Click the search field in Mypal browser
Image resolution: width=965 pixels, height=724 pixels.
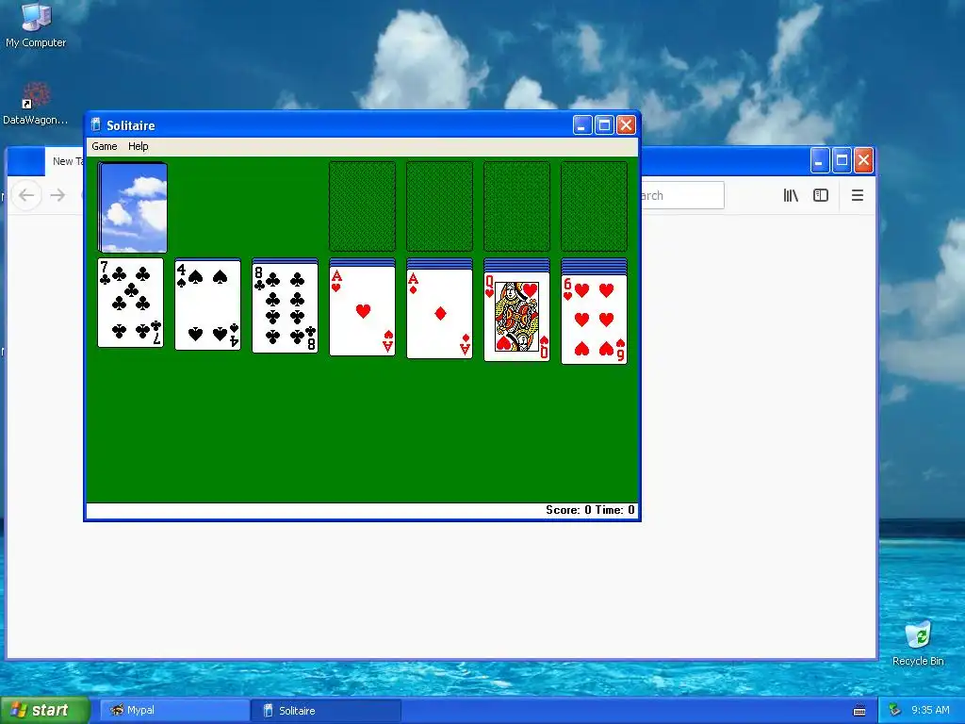click(x=682, y=195)
